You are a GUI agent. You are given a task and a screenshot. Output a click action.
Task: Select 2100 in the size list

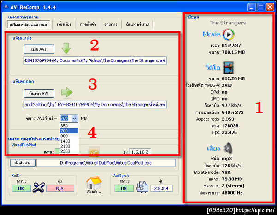[69, 146]
